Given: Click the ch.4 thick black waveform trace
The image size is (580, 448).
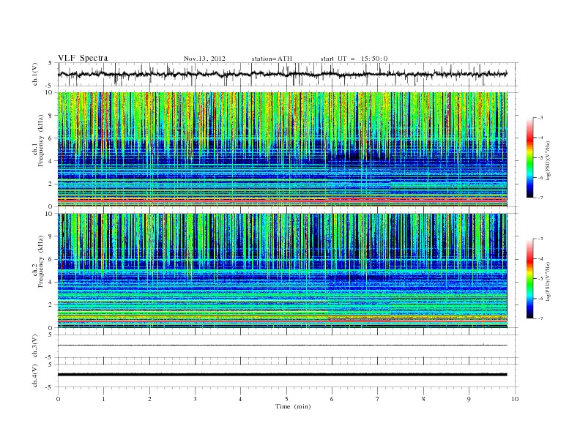Looking at the screenshot, I should pos(282,375).
